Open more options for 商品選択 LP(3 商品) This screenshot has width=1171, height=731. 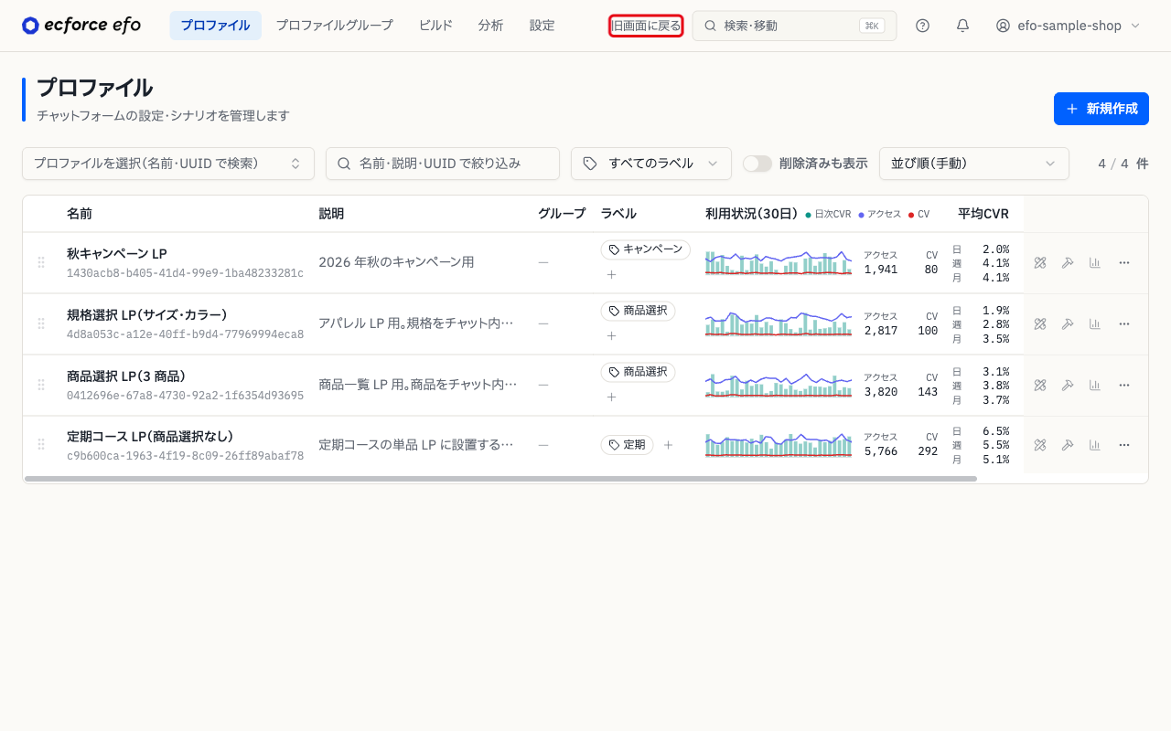1124,385
